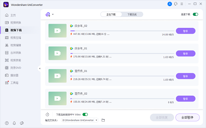Click the 全部暂停 pause all button
The image size is (206, 128).
point(187,117)
